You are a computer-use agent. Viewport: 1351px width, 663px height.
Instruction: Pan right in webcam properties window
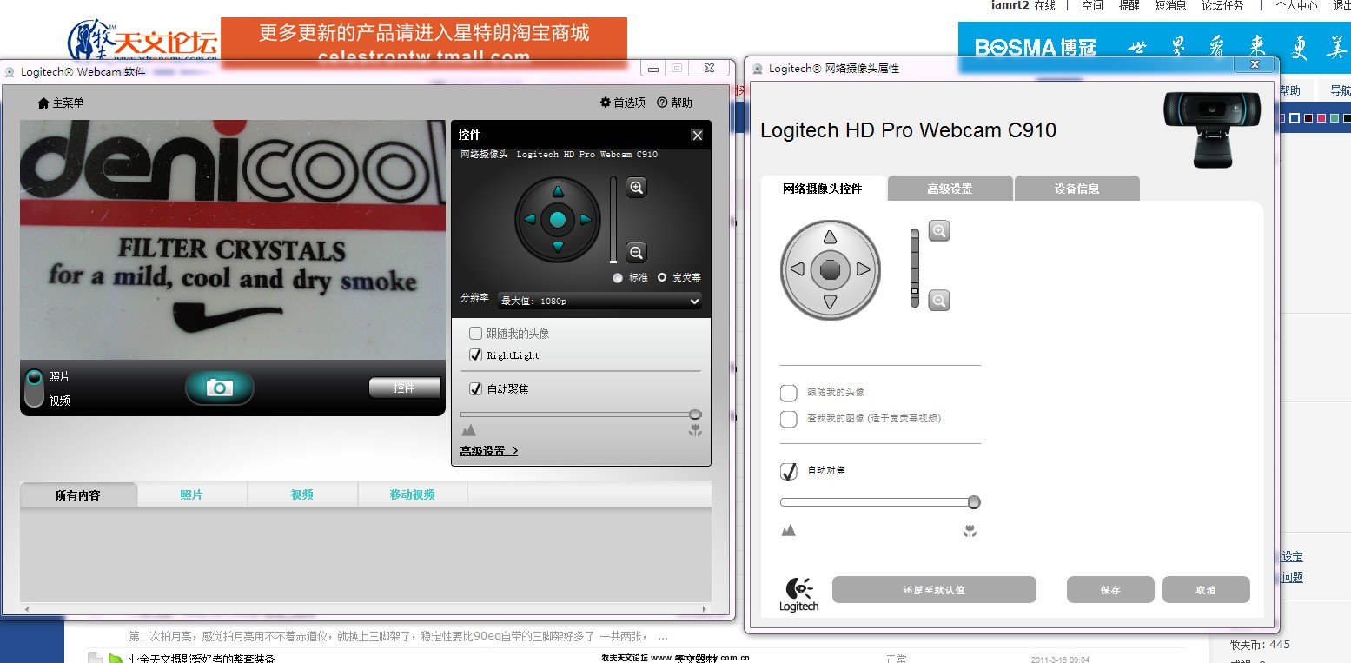pyautogui.click(x=863, y=269)
